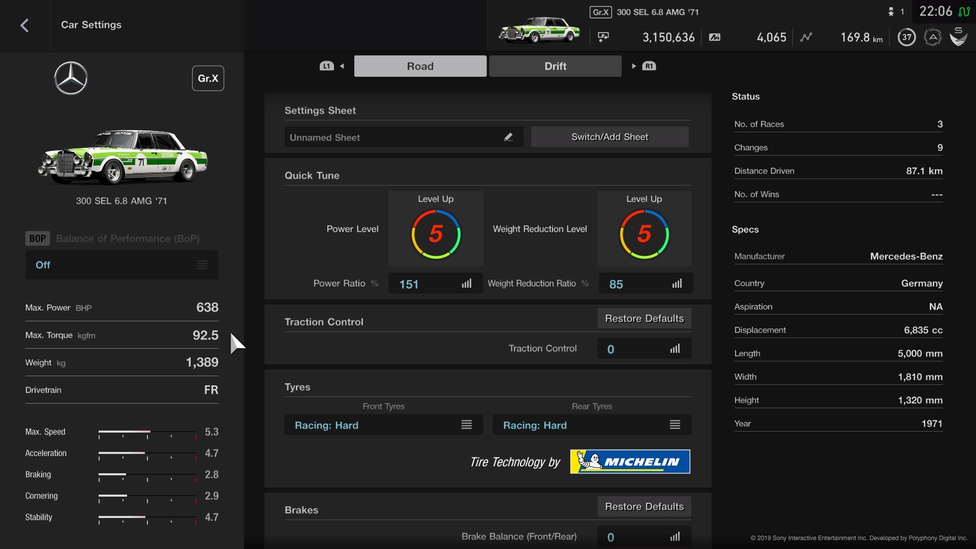
Task: Click the No. of Races status row
Action: click(838, 124)
